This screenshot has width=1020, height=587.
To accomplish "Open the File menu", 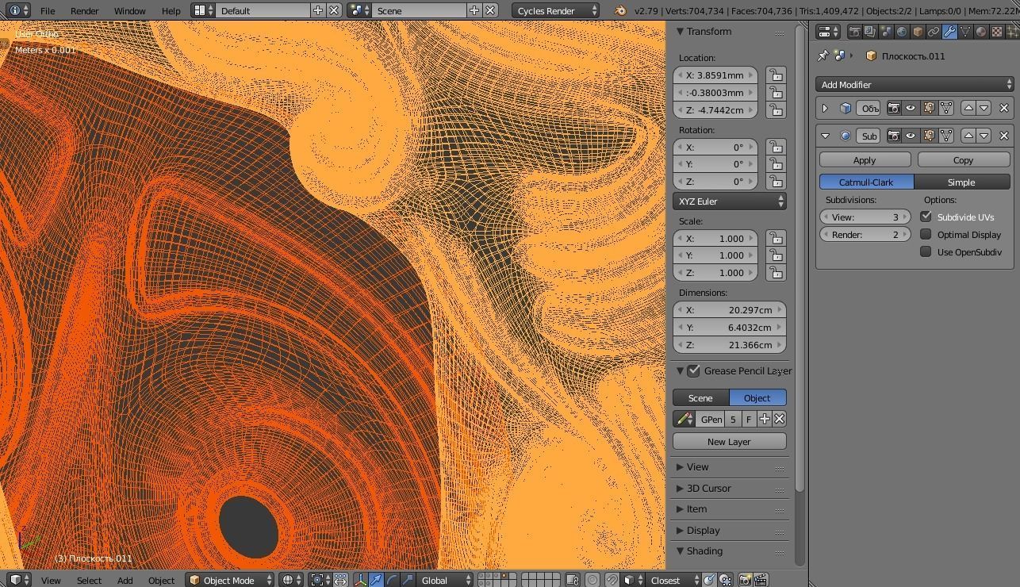I will click(48, 10).
